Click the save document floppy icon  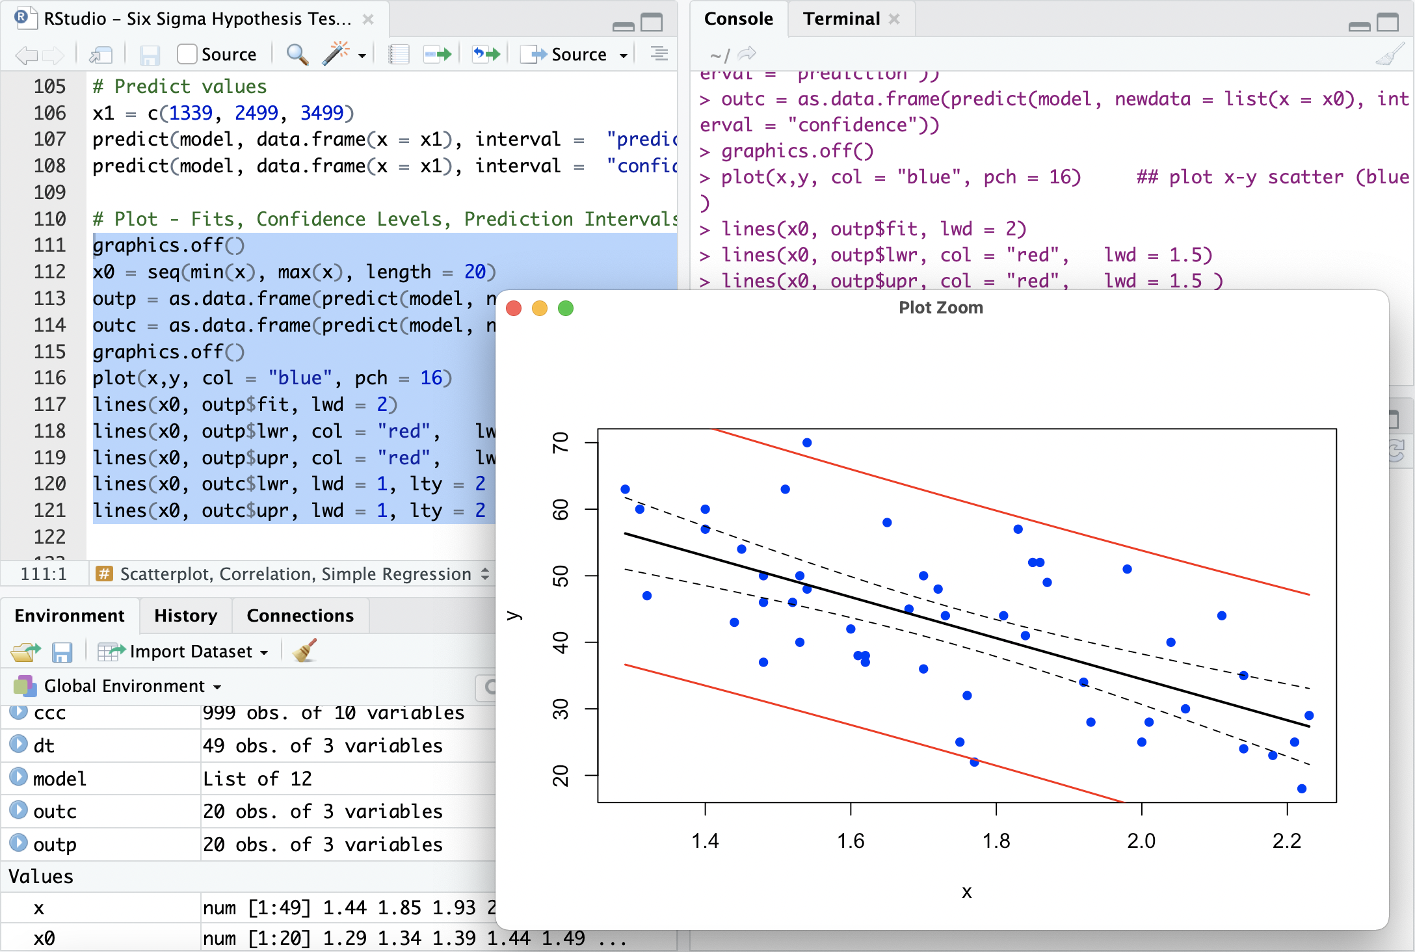click(x=150, y=55)
